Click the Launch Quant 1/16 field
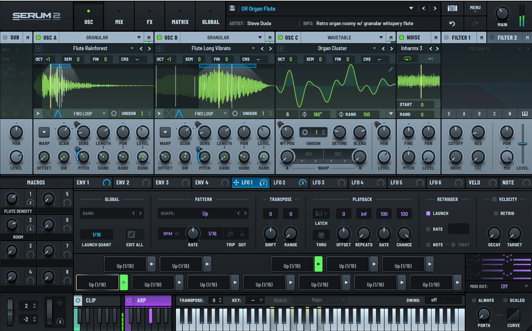The width and height of the screenshot is (532, 331). click(96, 234)
